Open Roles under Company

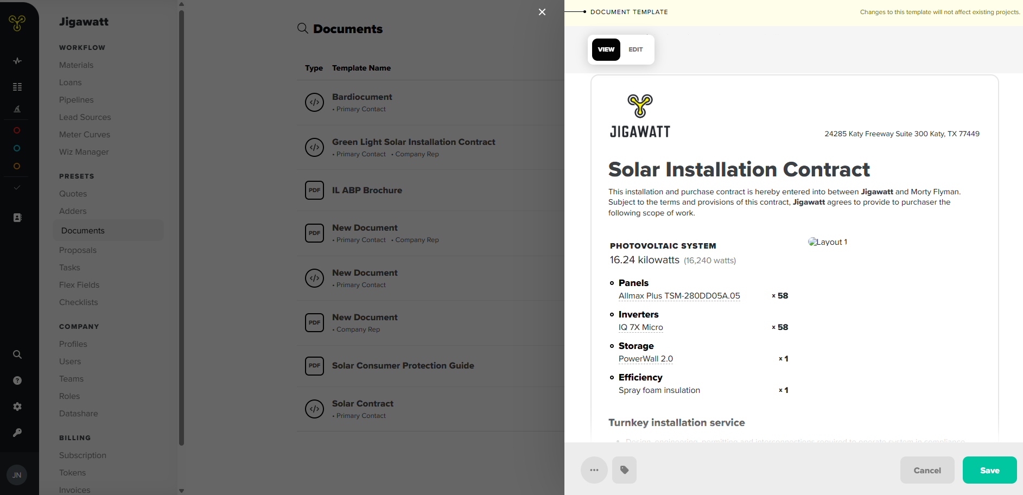pyautogui.click(x=69, y=396)
